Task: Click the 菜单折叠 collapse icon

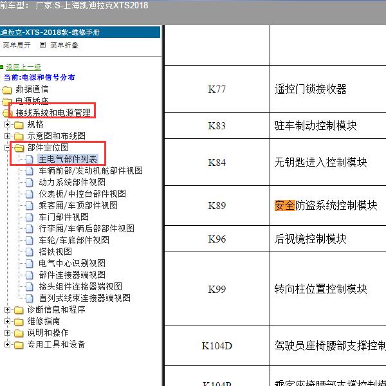Action: click(42, 45)
